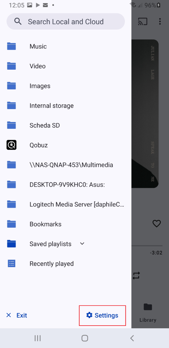This screenshot has width=169, height=348.
Task: Tap the heart favorite icon
Action: click(157, 224)
